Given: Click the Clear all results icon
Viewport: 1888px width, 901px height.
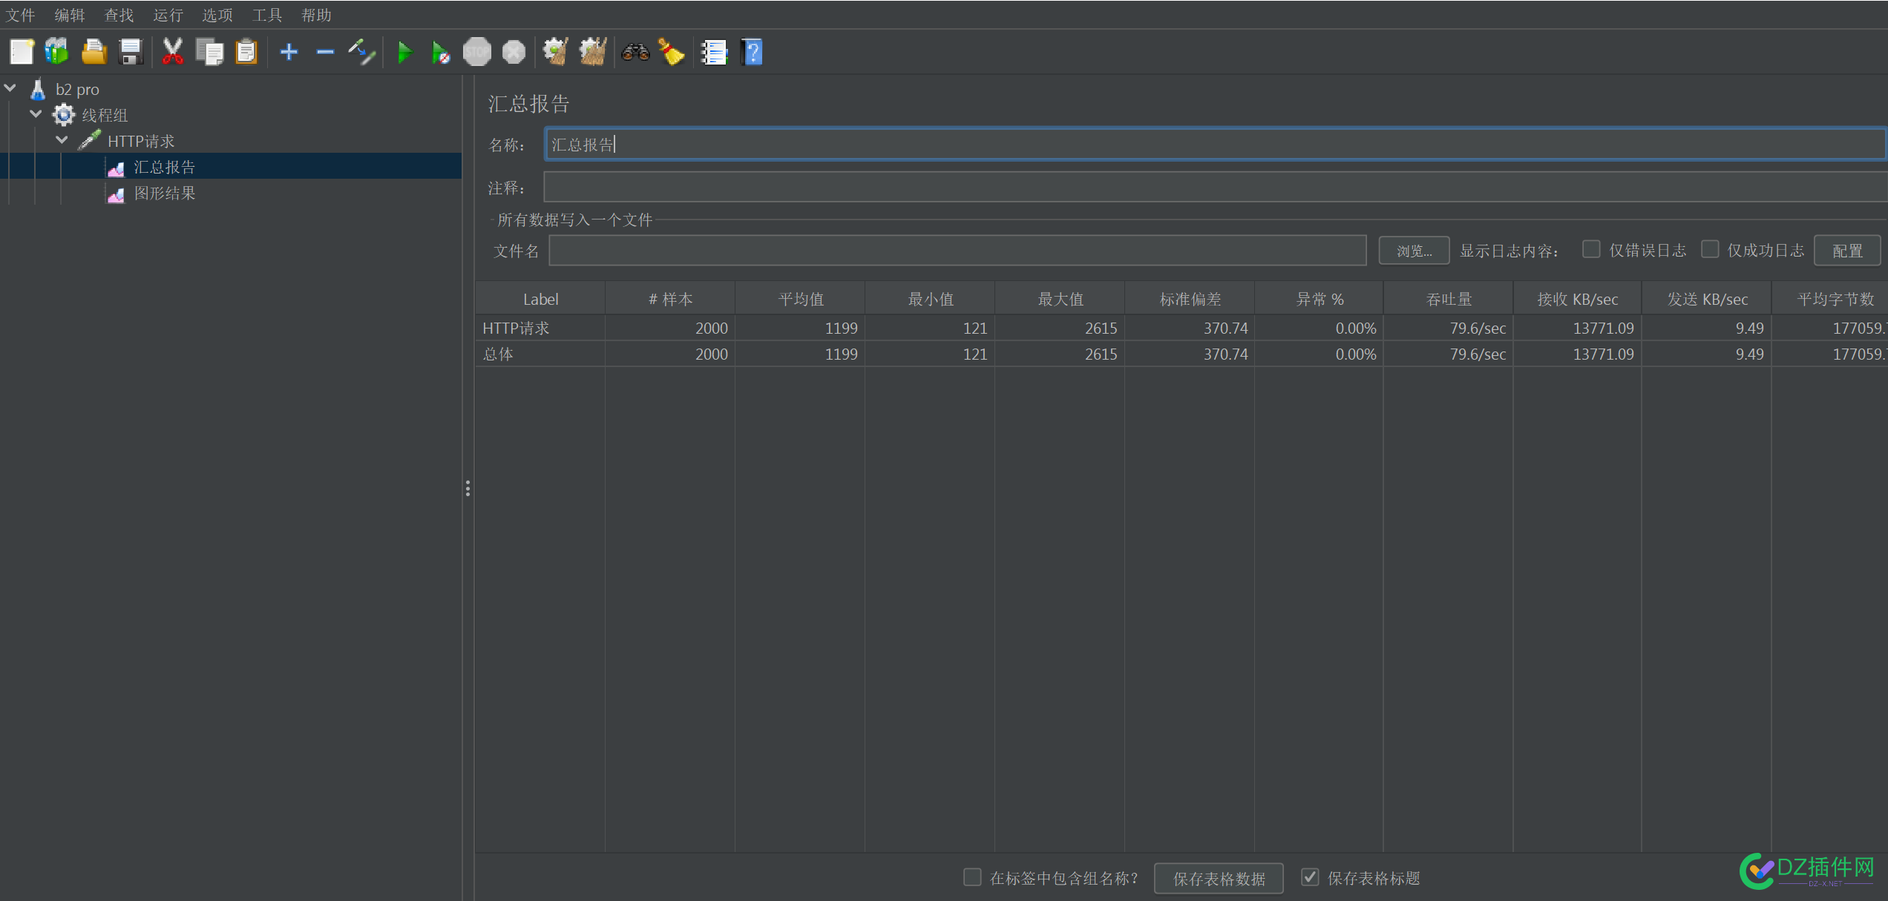Looking at the screenshot, I should pos(592,52).
